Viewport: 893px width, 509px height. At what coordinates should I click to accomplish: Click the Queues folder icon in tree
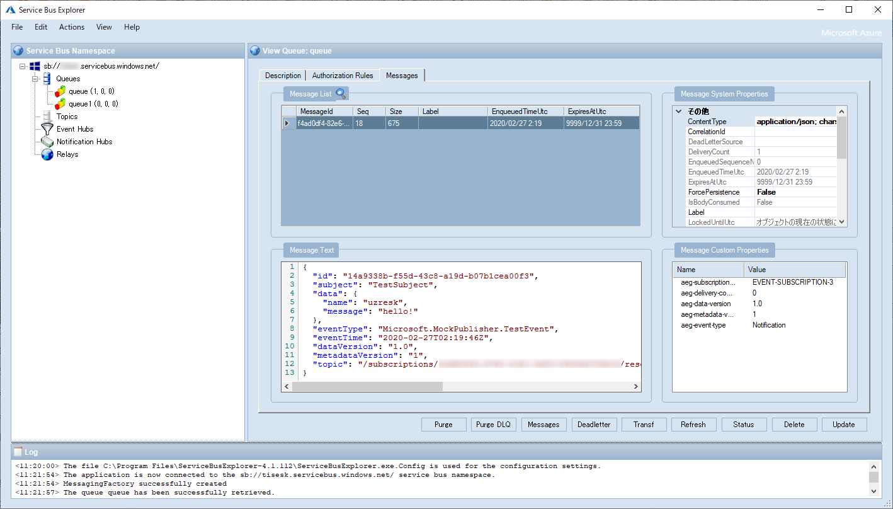(47, 79)
